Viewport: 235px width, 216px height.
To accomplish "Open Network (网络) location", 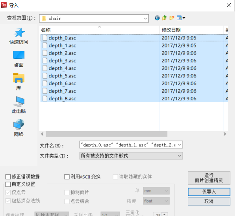I will point(19,128).
